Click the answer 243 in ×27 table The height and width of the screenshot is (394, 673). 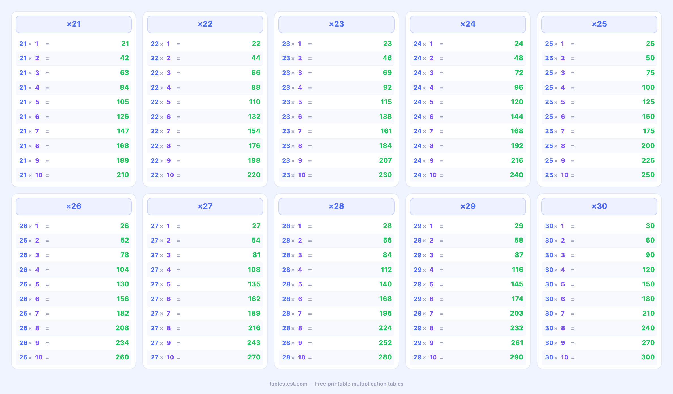pos(254,343)
